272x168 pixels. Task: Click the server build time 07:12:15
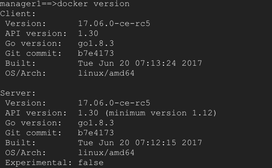click(156, 143)
